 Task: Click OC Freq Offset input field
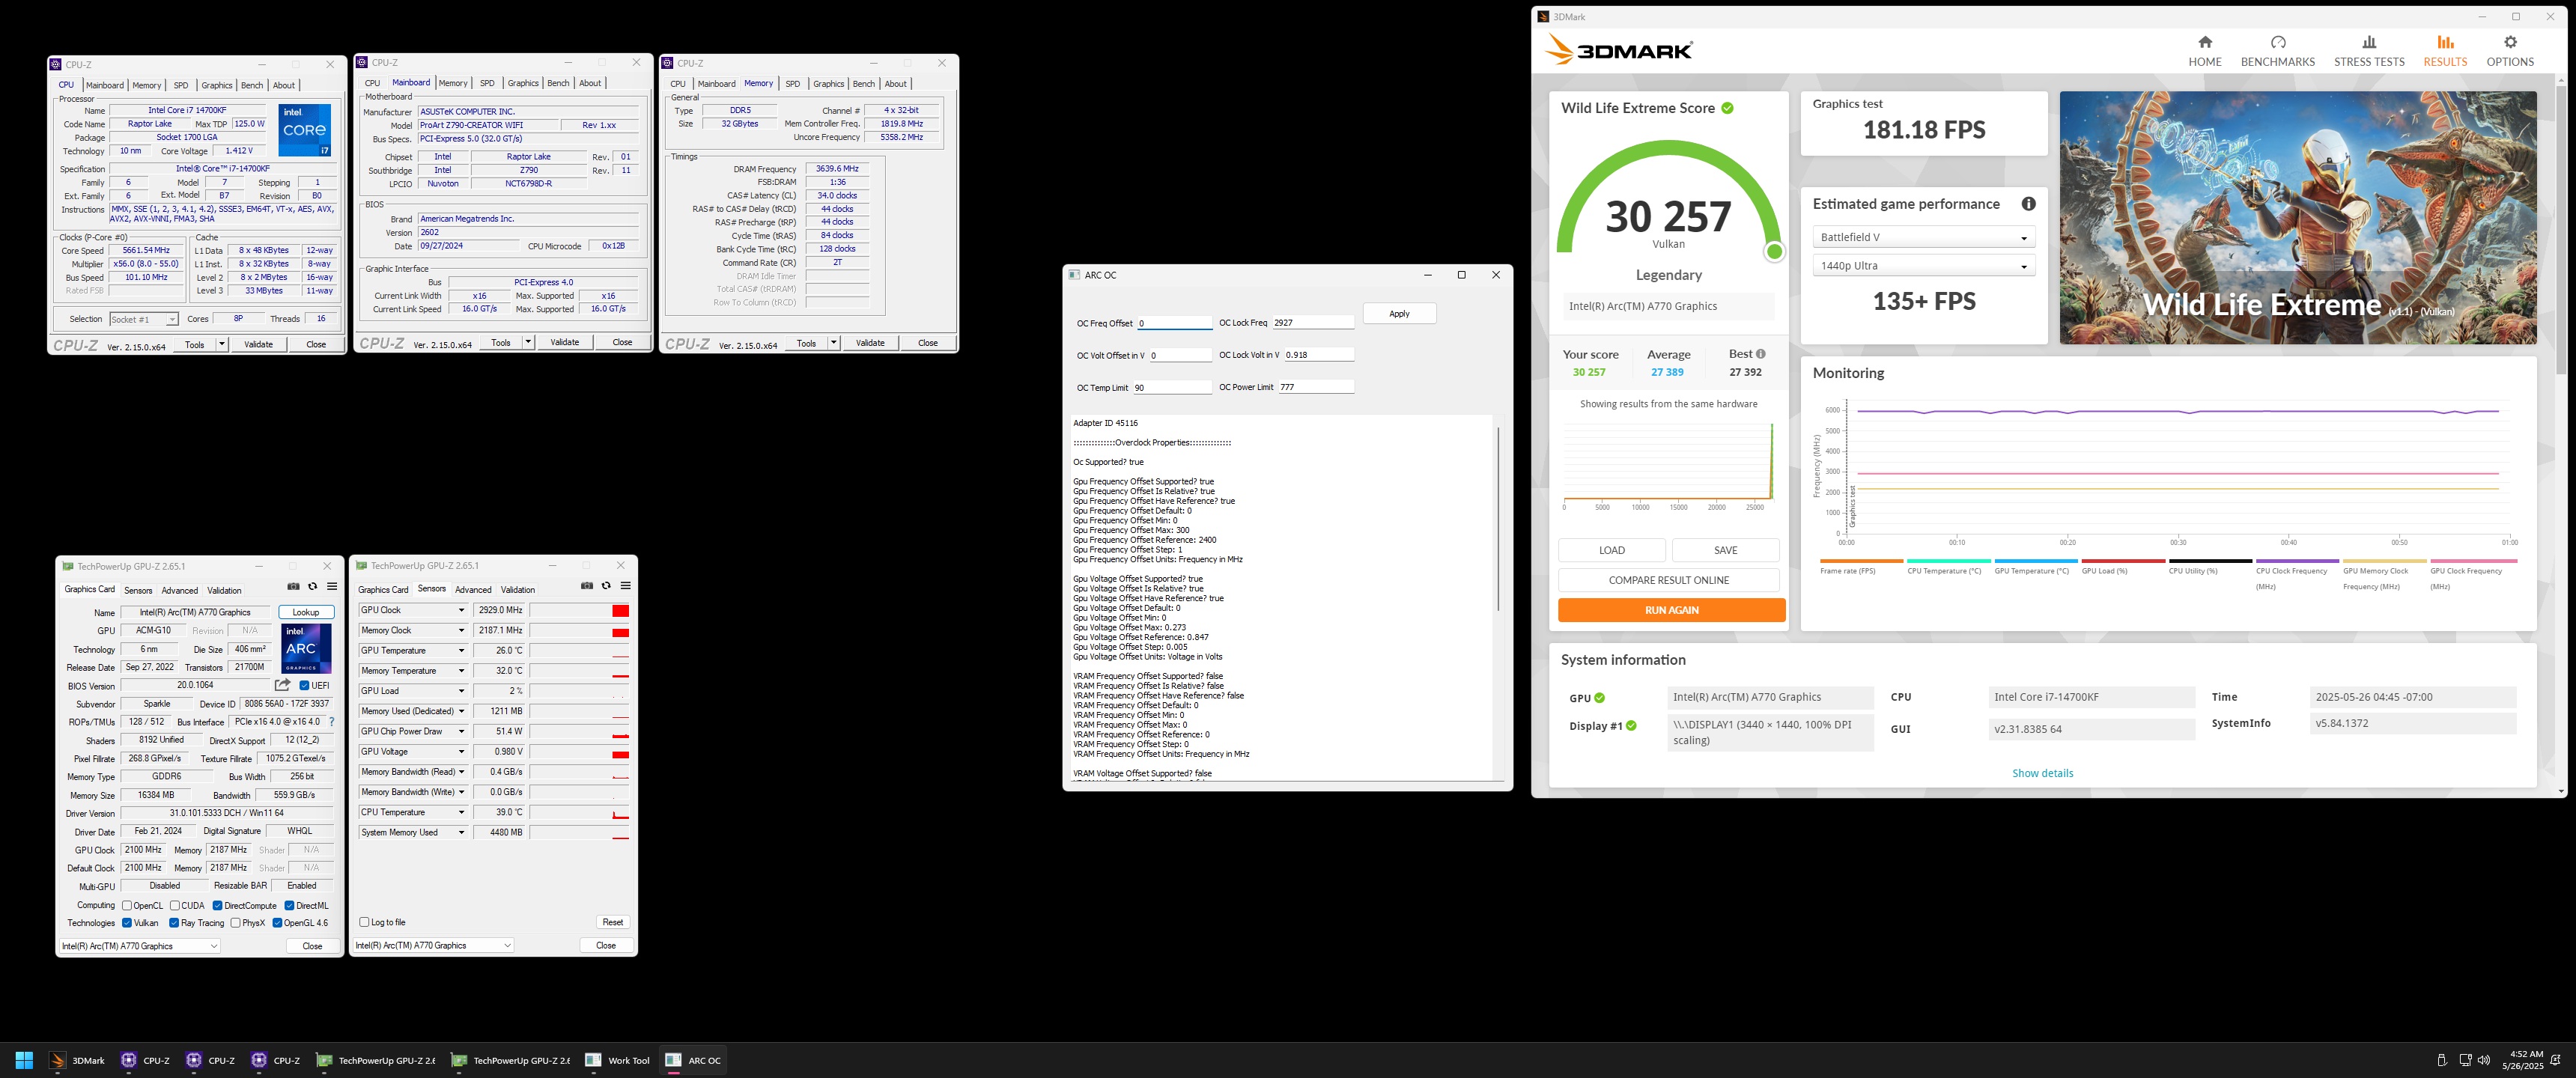(1174, 323)
